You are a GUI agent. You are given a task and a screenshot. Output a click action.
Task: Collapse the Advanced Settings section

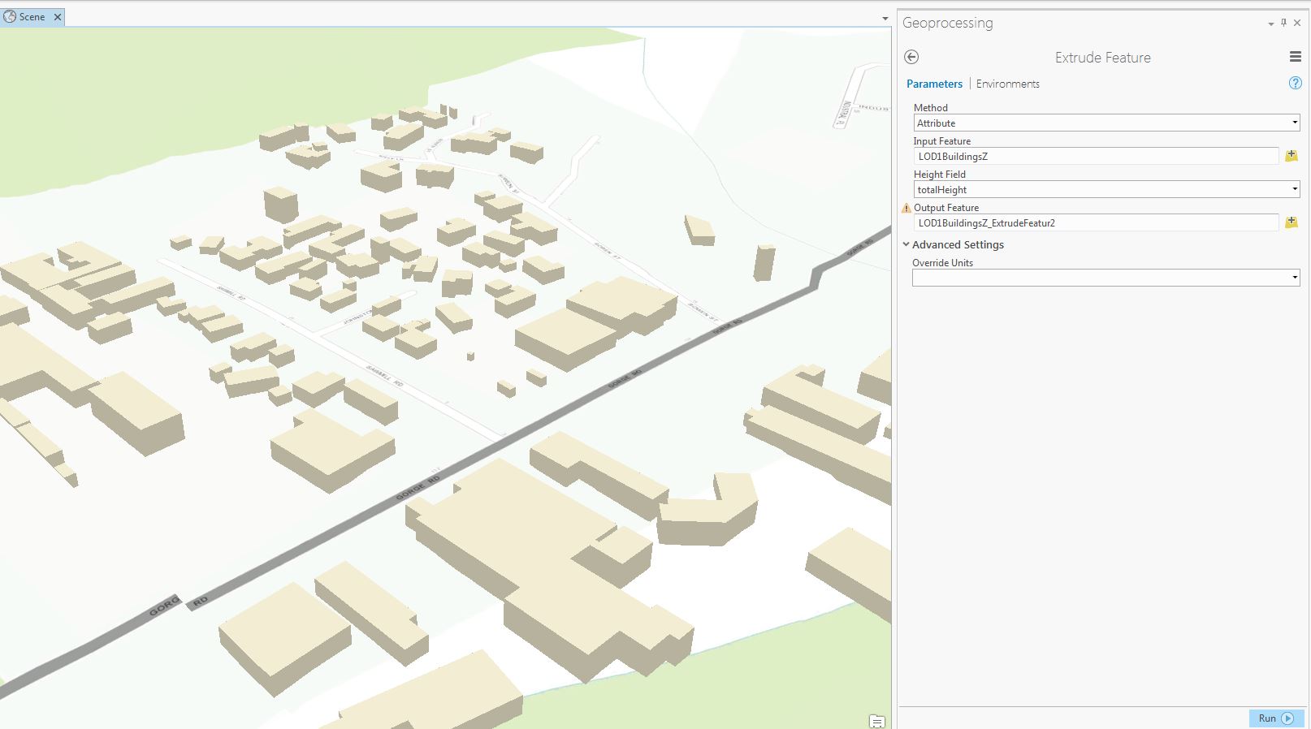(x=906, y=244)
